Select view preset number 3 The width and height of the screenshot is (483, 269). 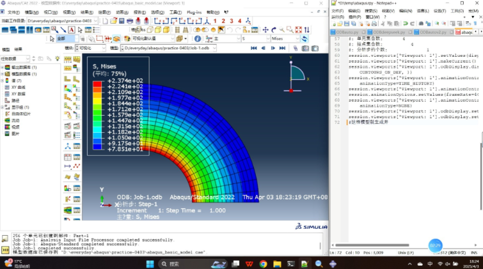(232, 21)
